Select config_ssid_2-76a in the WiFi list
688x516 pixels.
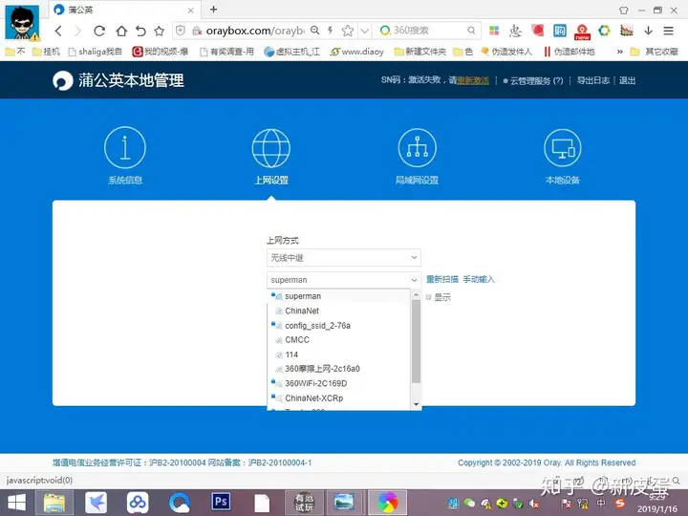point(338,326)
